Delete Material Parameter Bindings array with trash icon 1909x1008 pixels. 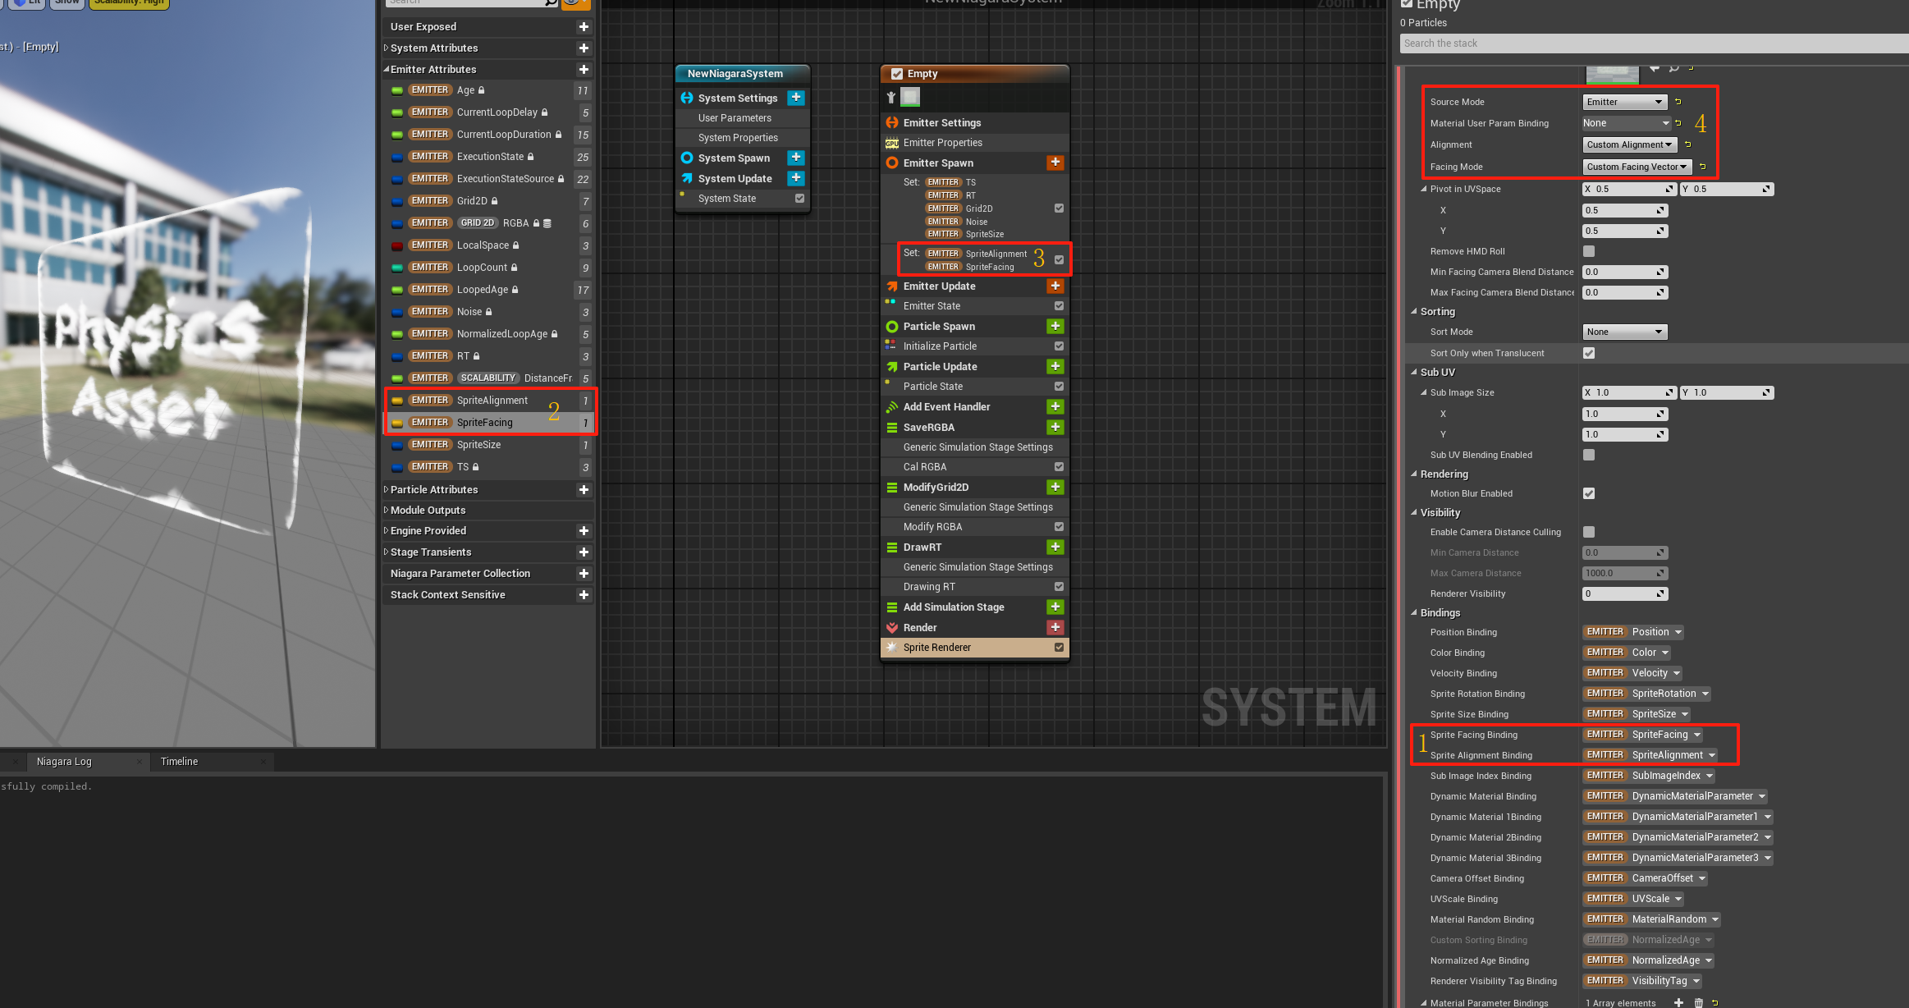1699,1002
